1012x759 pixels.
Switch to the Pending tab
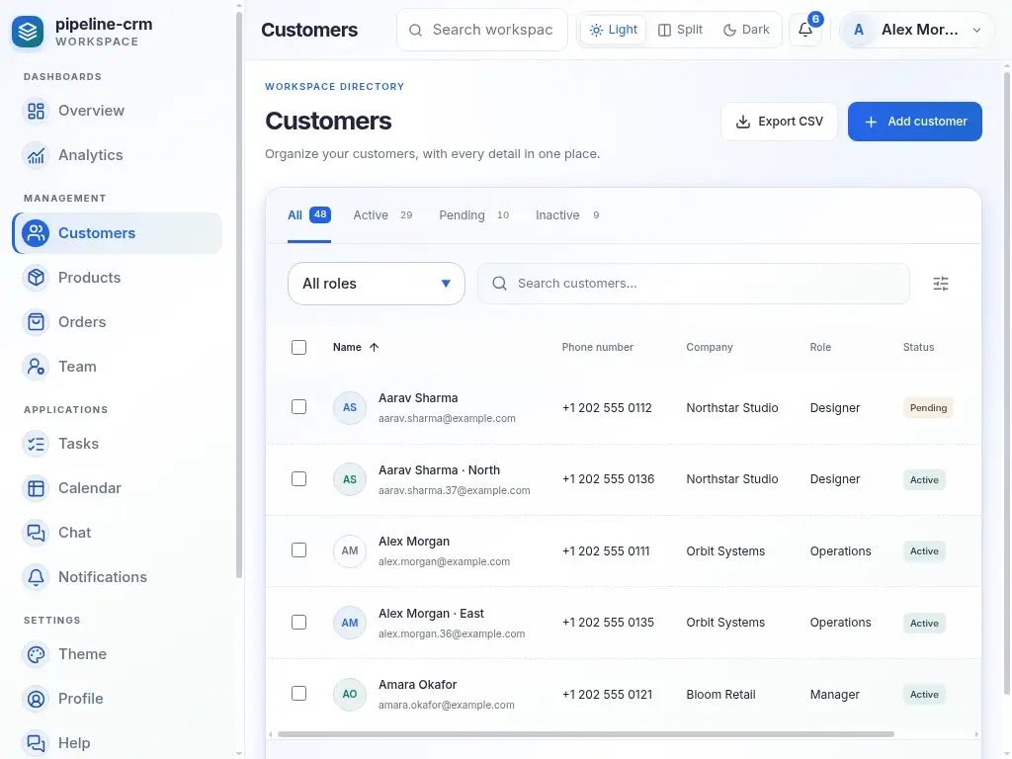coord(474,214)
